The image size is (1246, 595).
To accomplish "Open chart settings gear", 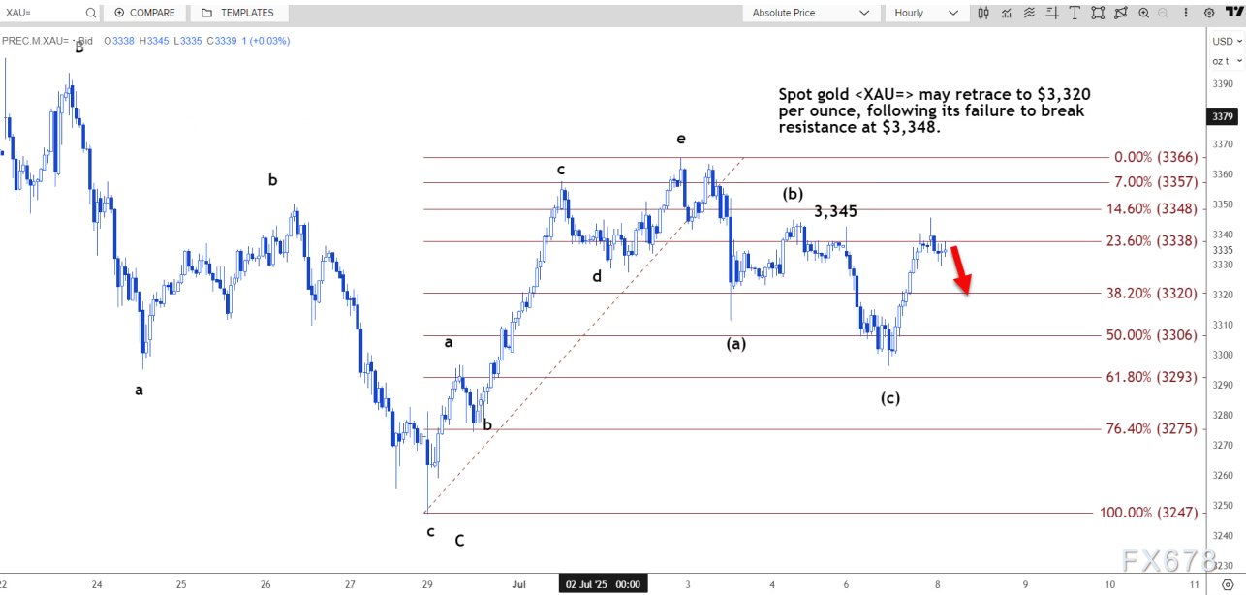I will [x=1208, y=13].
